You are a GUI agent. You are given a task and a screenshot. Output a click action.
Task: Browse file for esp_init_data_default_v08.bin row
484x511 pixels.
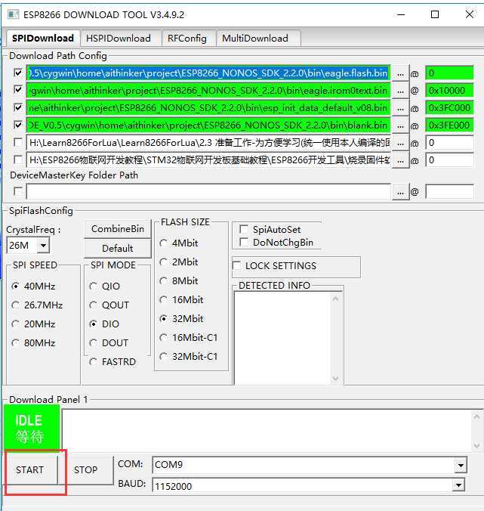[400, 108]
